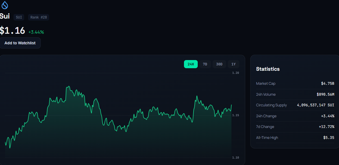Click the 4,096,537,147 SUI supply value

click(315, 105)
